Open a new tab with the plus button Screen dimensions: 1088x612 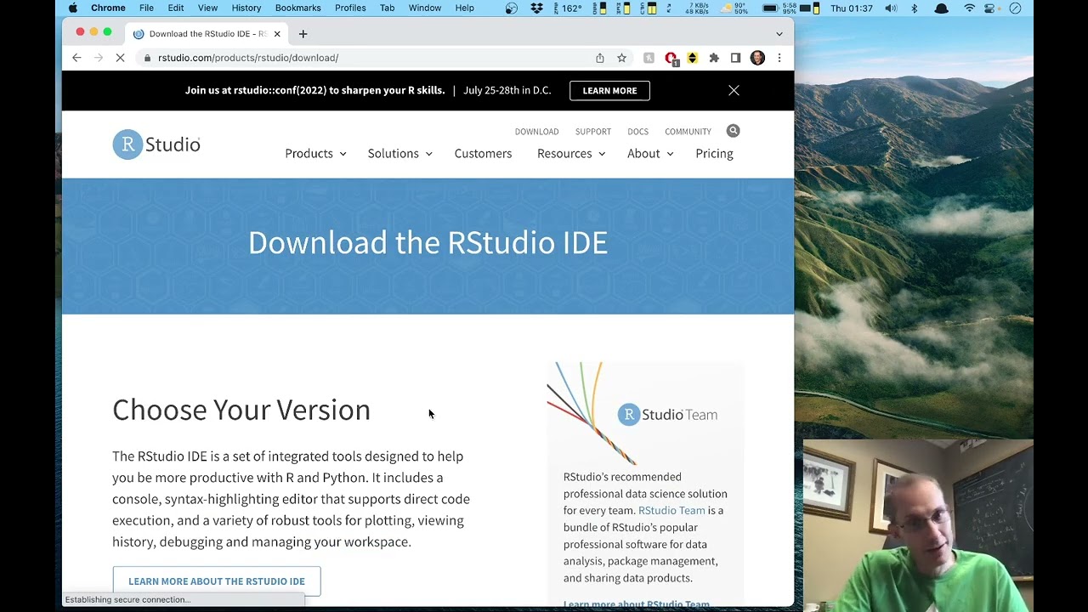[x=303, y=34]
